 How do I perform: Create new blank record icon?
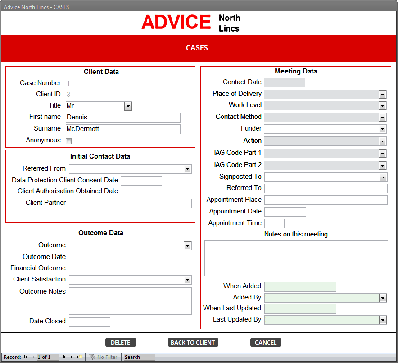tap(80, 357)
